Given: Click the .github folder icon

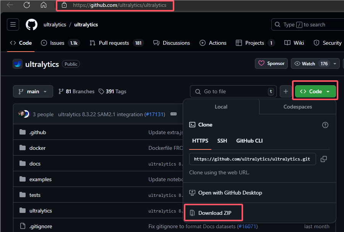Looking at the screenshot, I should pyautogui.click(x=23, y=132).
